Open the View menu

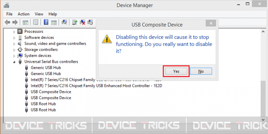39,14
